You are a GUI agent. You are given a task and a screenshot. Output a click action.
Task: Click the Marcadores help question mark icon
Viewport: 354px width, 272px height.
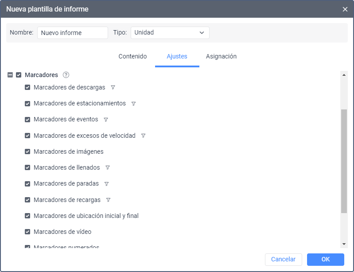coord(66,75)
